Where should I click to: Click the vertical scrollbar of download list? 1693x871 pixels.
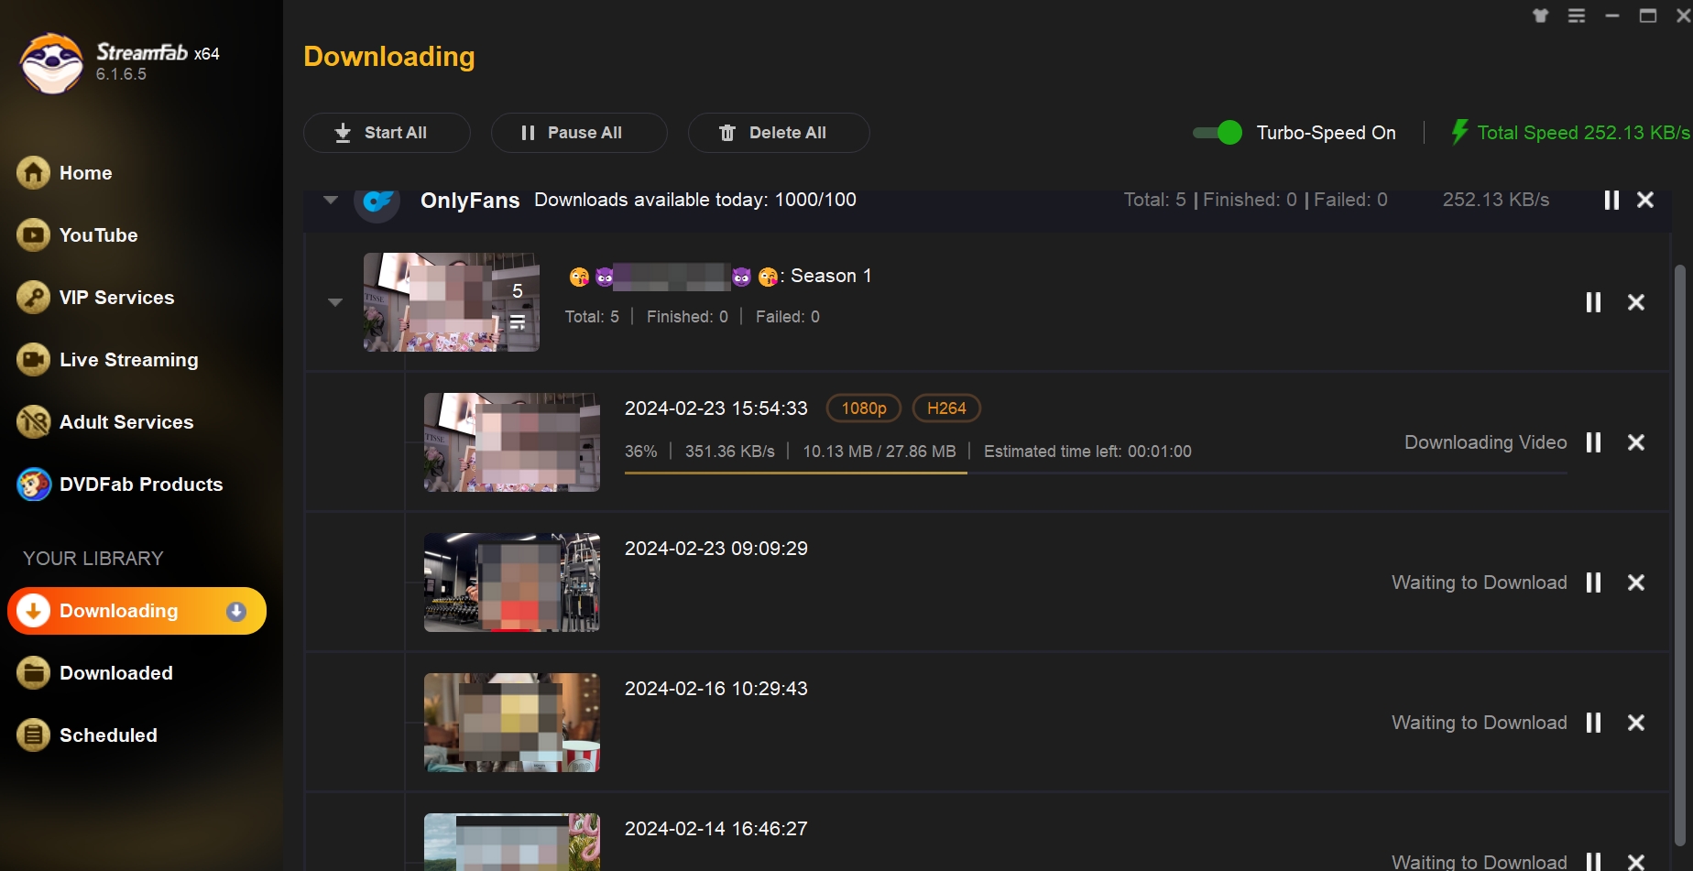tap(1679, 550)
